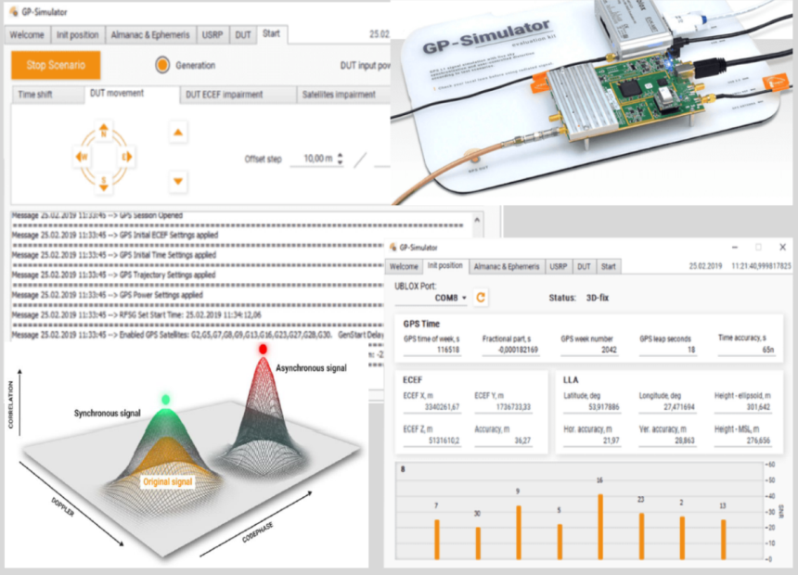Viewport: 798px width, 575px height.
Task: Open USRP tab in the UBLOX Port window
Action: pyautogui.click(x=559, y=267)
